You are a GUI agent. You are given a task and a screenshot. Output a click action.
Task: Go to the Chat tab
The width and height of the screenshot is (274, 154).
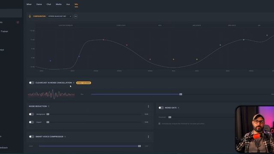pyautogui.click(x=49, y=4)
